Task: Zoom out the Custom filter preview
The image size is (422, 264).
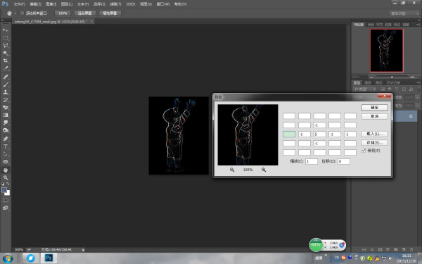Action: pyautogui.click(x=232, y=170)
